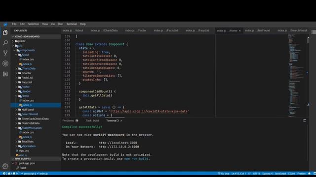This screenshot has height=177, width=316.
Task: Switch to index.js About tab
Action: coord(73,30)
